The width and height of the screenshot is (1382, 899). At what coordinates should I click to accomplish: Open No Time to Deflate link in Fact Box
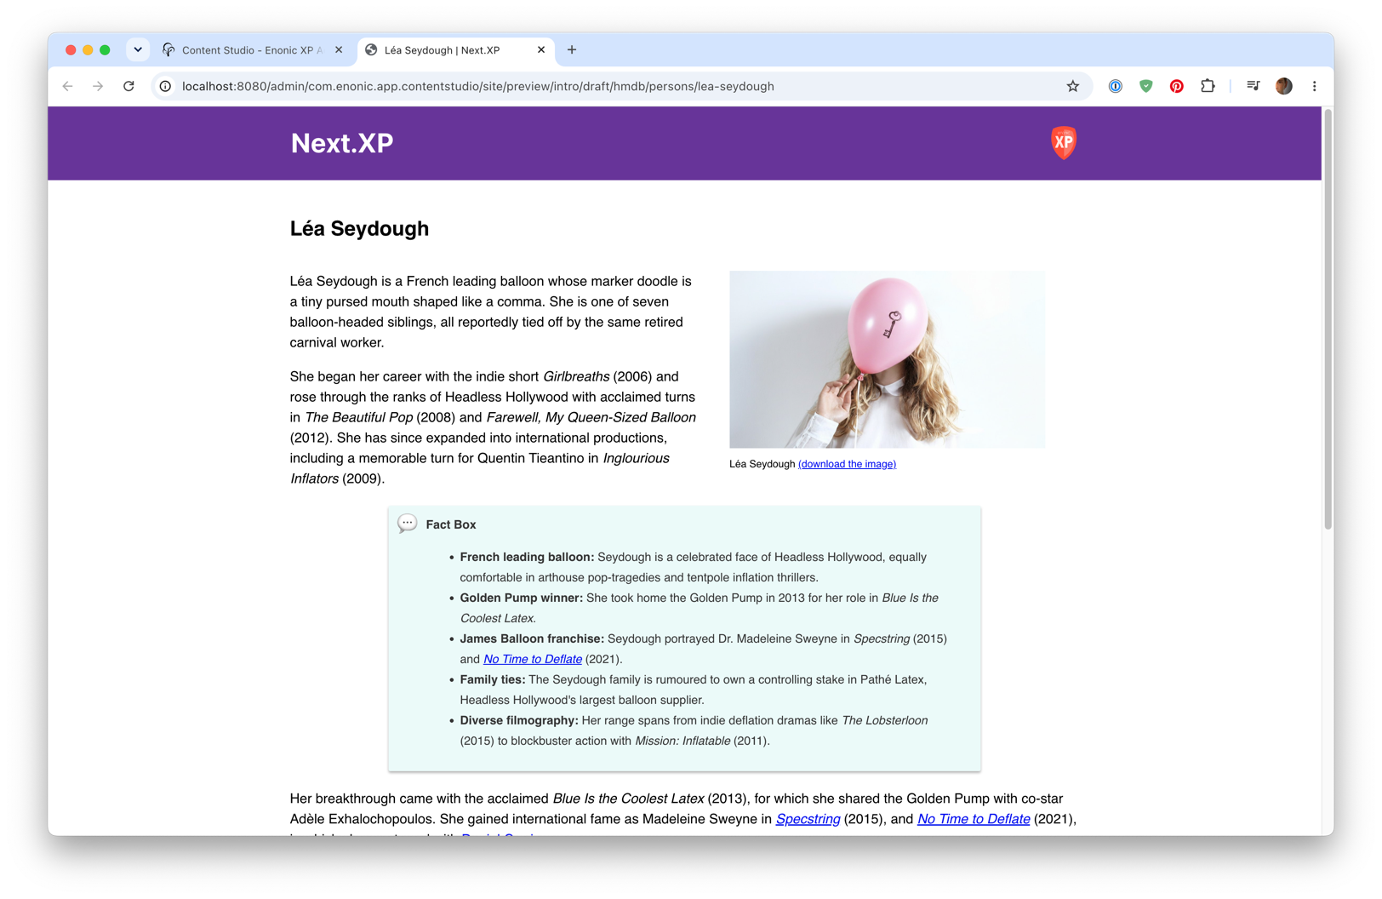click(533, 659)
